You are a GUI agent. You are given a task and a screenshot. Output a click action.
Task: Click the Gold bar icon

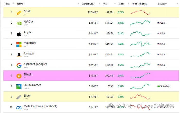[x=19, y=13]
